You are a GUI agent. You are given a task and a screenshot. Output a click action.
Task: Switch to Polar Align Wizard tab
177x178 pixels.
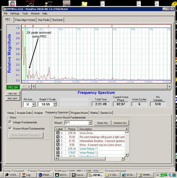(25, 20)
